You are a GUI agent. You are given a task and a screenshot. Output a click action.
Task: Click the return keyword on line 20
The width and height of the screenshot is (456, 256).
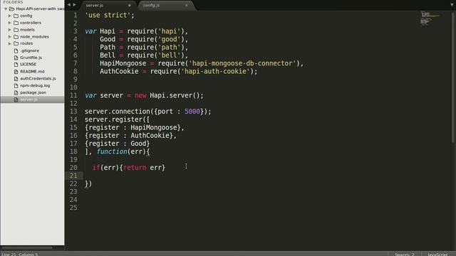[x=135, y=168]
